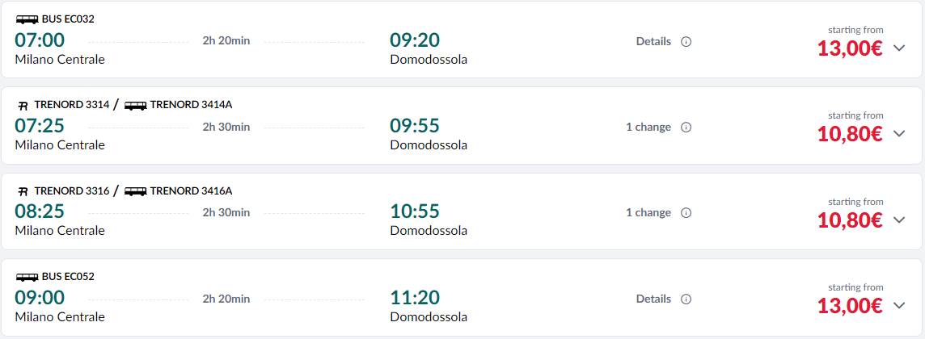Click the train icon beside TRENORD 3316

(x=23, y=191)
